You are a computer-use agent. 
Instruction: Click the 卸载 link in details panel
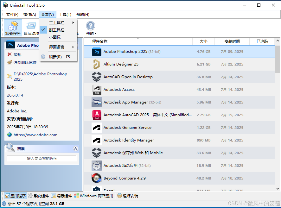click(17, 55)
